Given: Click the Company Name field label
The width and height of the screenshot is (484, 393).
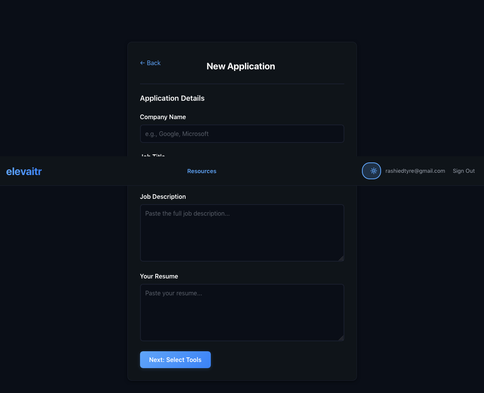Looking at the screenshot, I should coord(163,117).
